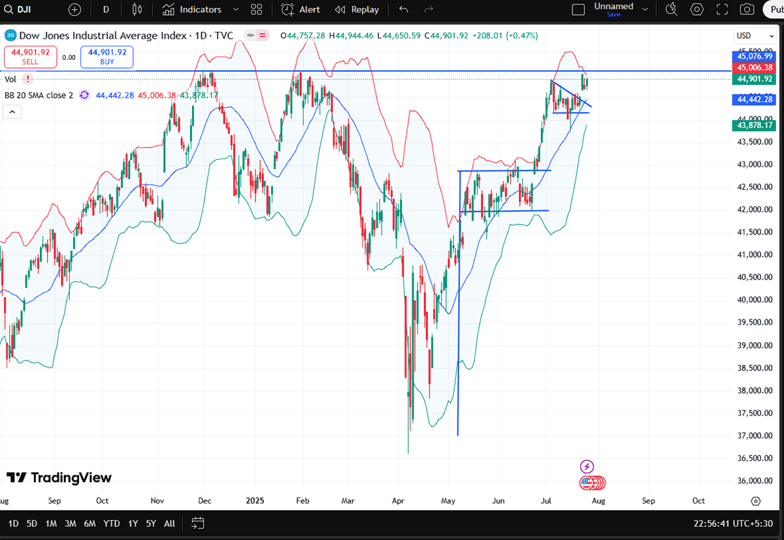This screenshot has height=540, width=784.
Task: Undo the last chart action
Action: click(404, 10)
